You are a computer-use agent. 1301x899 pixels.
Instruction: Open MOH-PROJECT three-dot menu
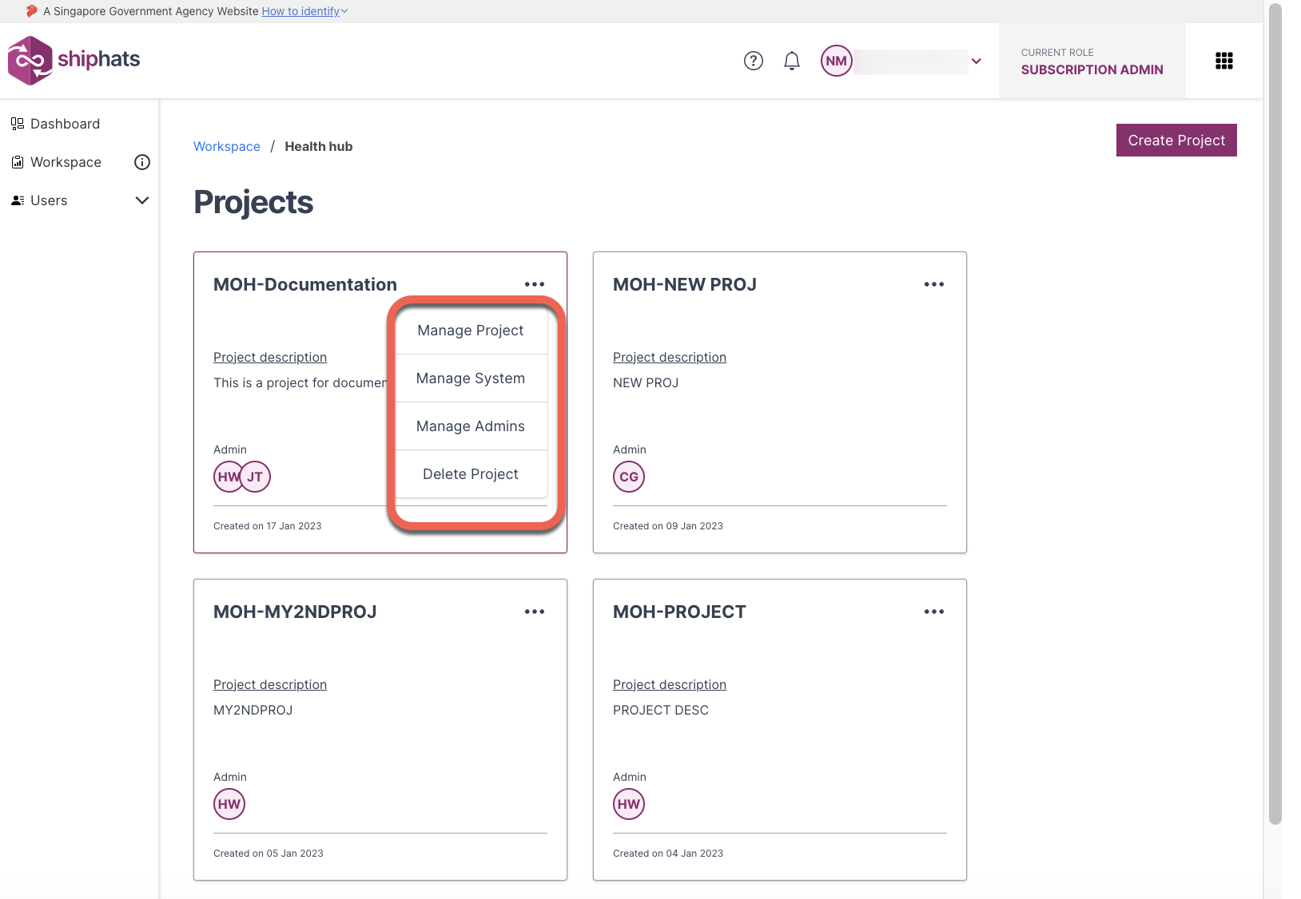[x=934, y=612]
